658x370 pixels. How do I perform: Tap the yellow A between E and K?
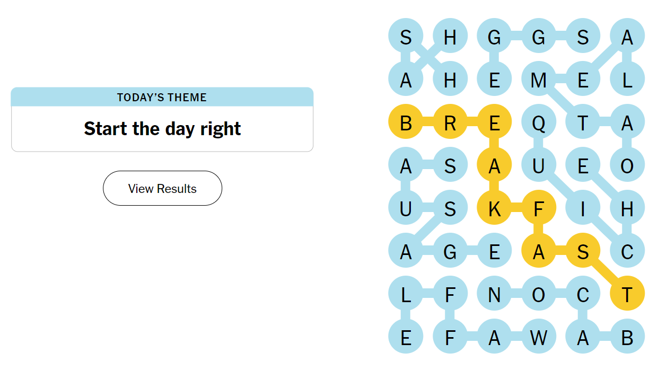494,166
